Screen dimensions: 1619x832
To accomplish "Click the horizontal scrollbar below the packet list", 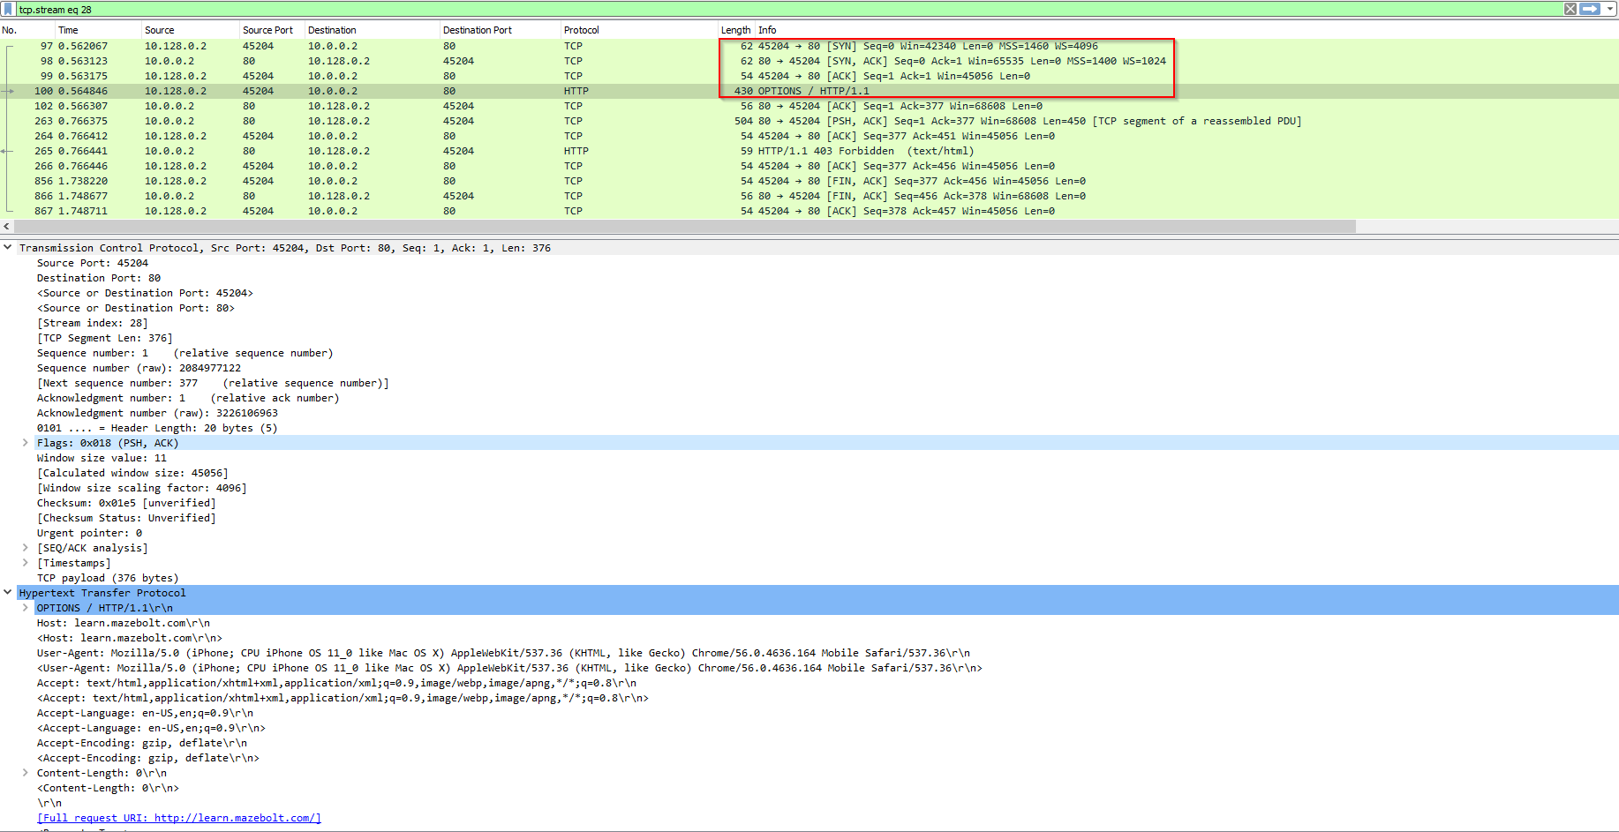I will click(x=680, y=227).
